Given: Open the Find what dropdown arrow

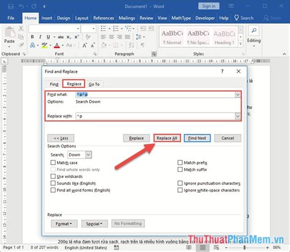Looking at the screenshot, I should (x=237, y=94).
